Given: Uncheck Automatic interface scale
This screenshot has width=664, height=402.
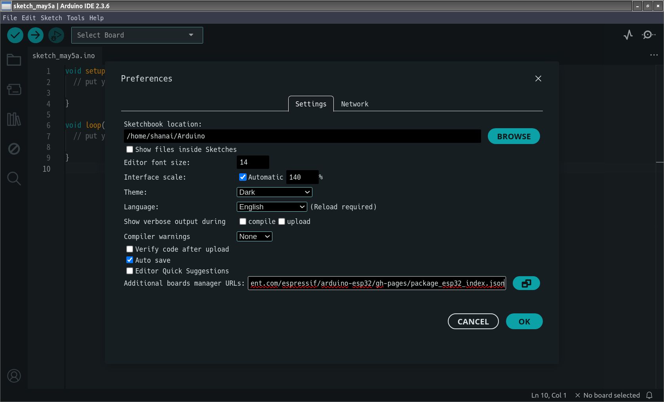Looking at the screenshot, I should click(x=243, y=177).
